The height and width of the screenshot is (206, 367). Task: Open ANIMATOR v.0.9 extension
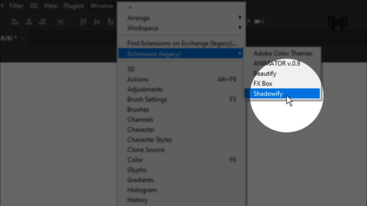282,63
